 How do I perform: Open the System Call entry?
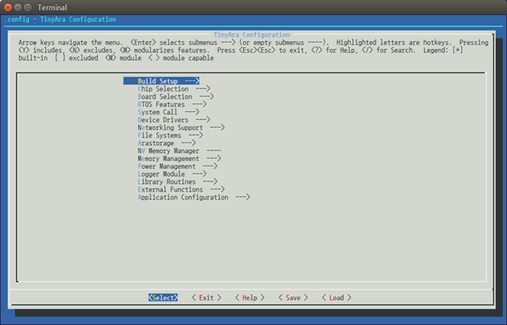point(157,112)
